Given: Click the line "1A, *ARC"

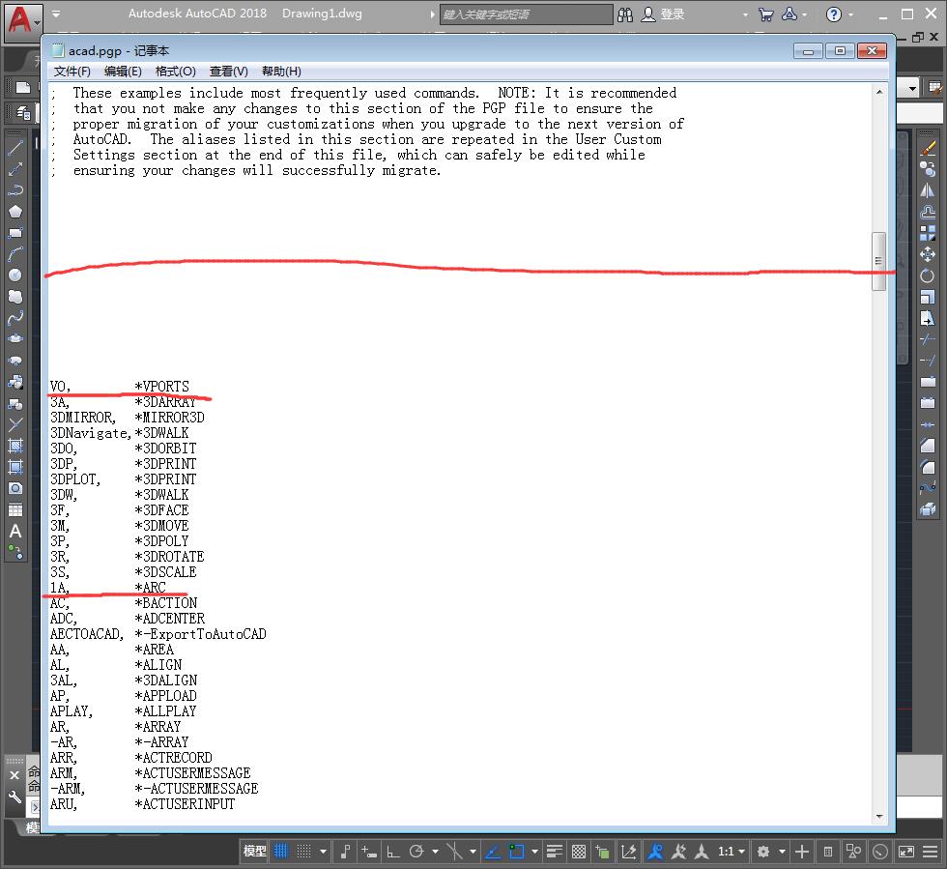Looking at the screenshot, I should click(x=108, y=588).
